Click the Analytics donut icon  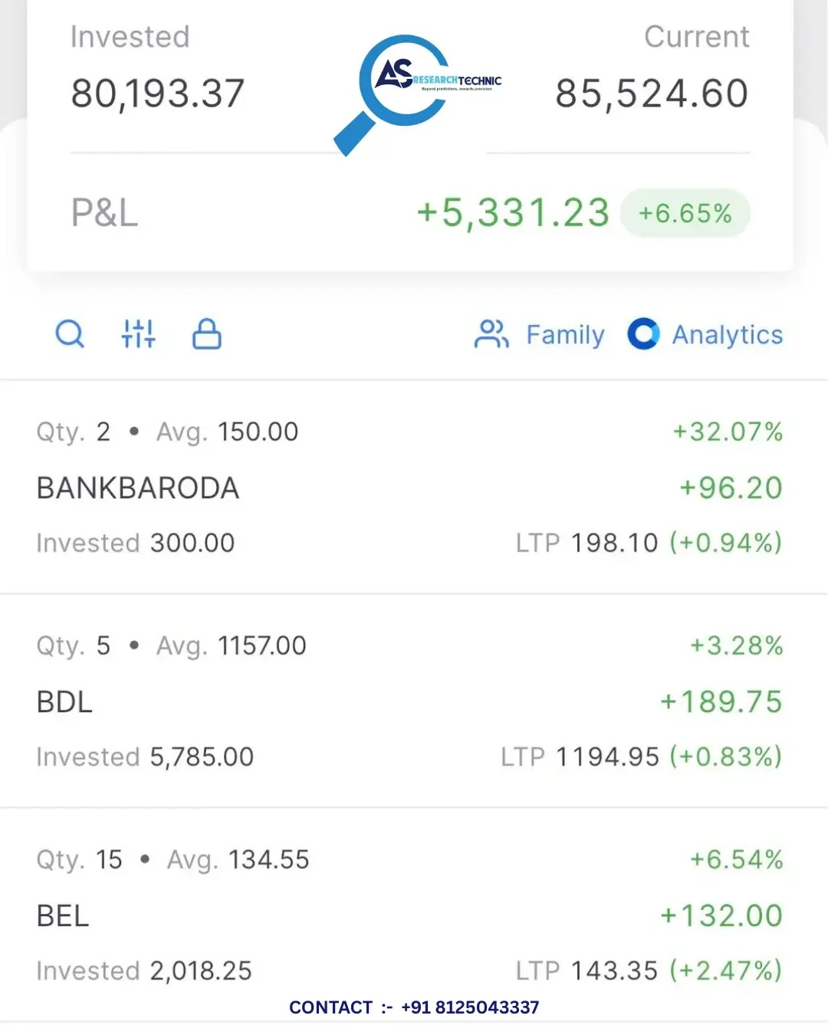click(643, 334)
